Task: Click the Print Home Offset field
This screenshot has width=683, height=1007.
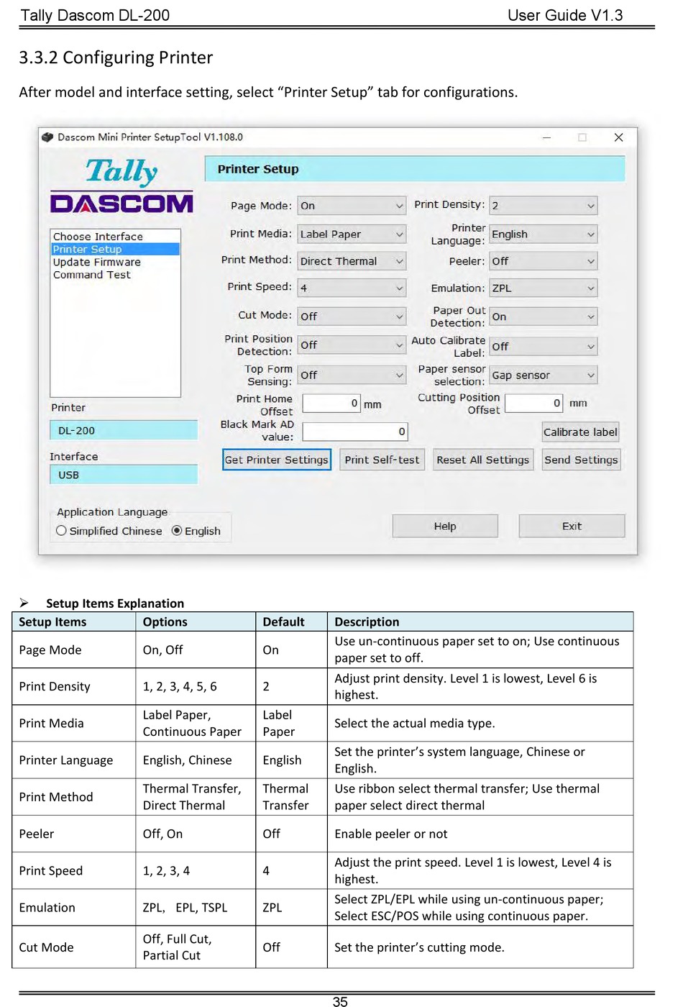Action: click(x=331, y=404)
